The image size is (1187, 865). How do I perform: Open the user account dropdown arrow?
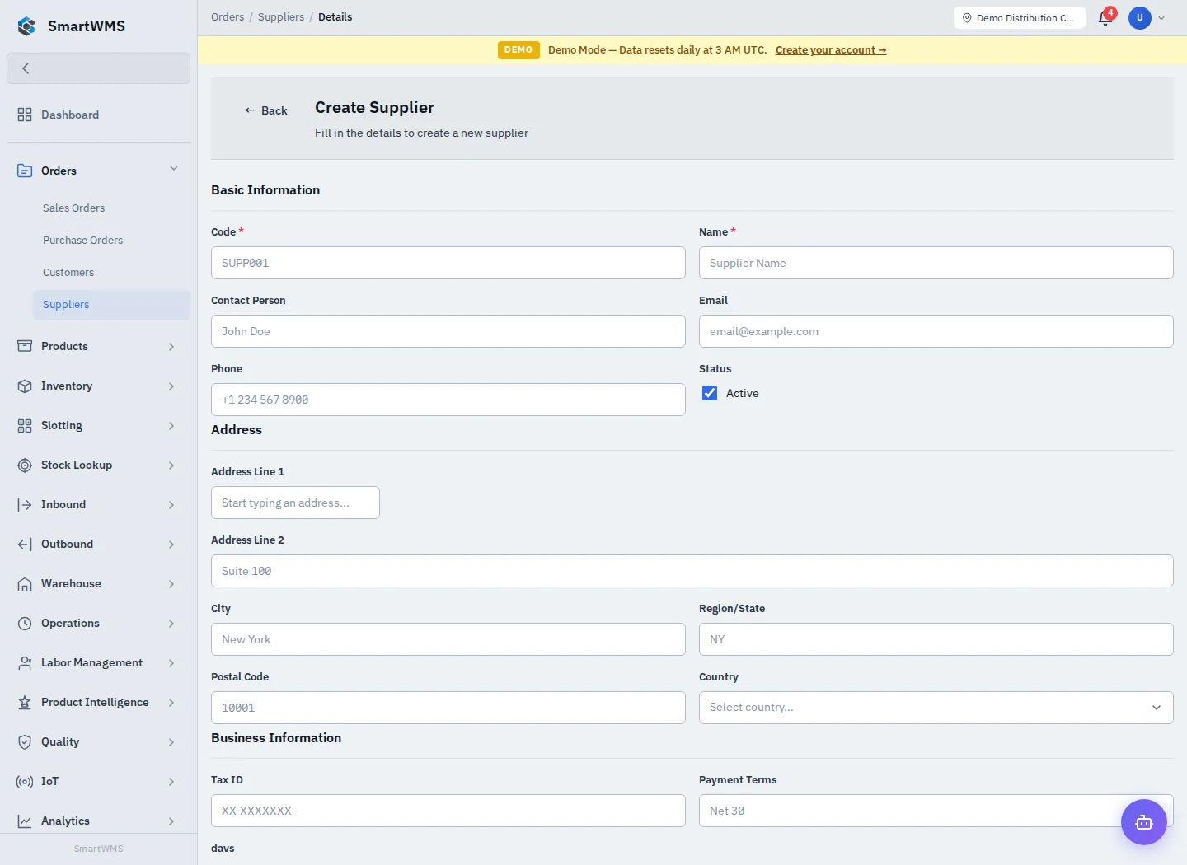coord(1161,17)
